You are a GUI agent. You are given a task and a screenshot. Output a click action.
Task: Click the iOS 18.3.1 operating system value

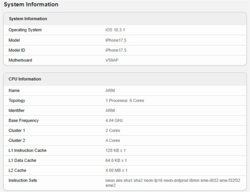coord(115,30)
